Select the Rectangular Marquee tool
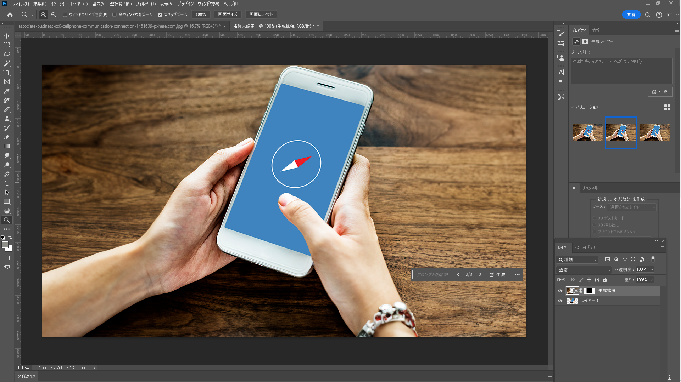Screen dimensions: 681x382 [x=7, y=45]
